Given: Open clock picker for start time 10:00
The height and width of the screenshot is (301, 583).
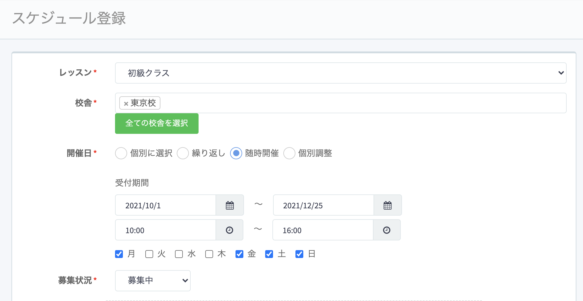Looking at the screenshot, I should (x=229, y=230).
